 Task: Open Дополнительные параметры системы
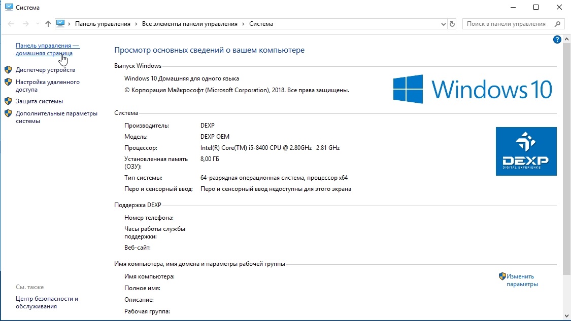coord(56,117)
